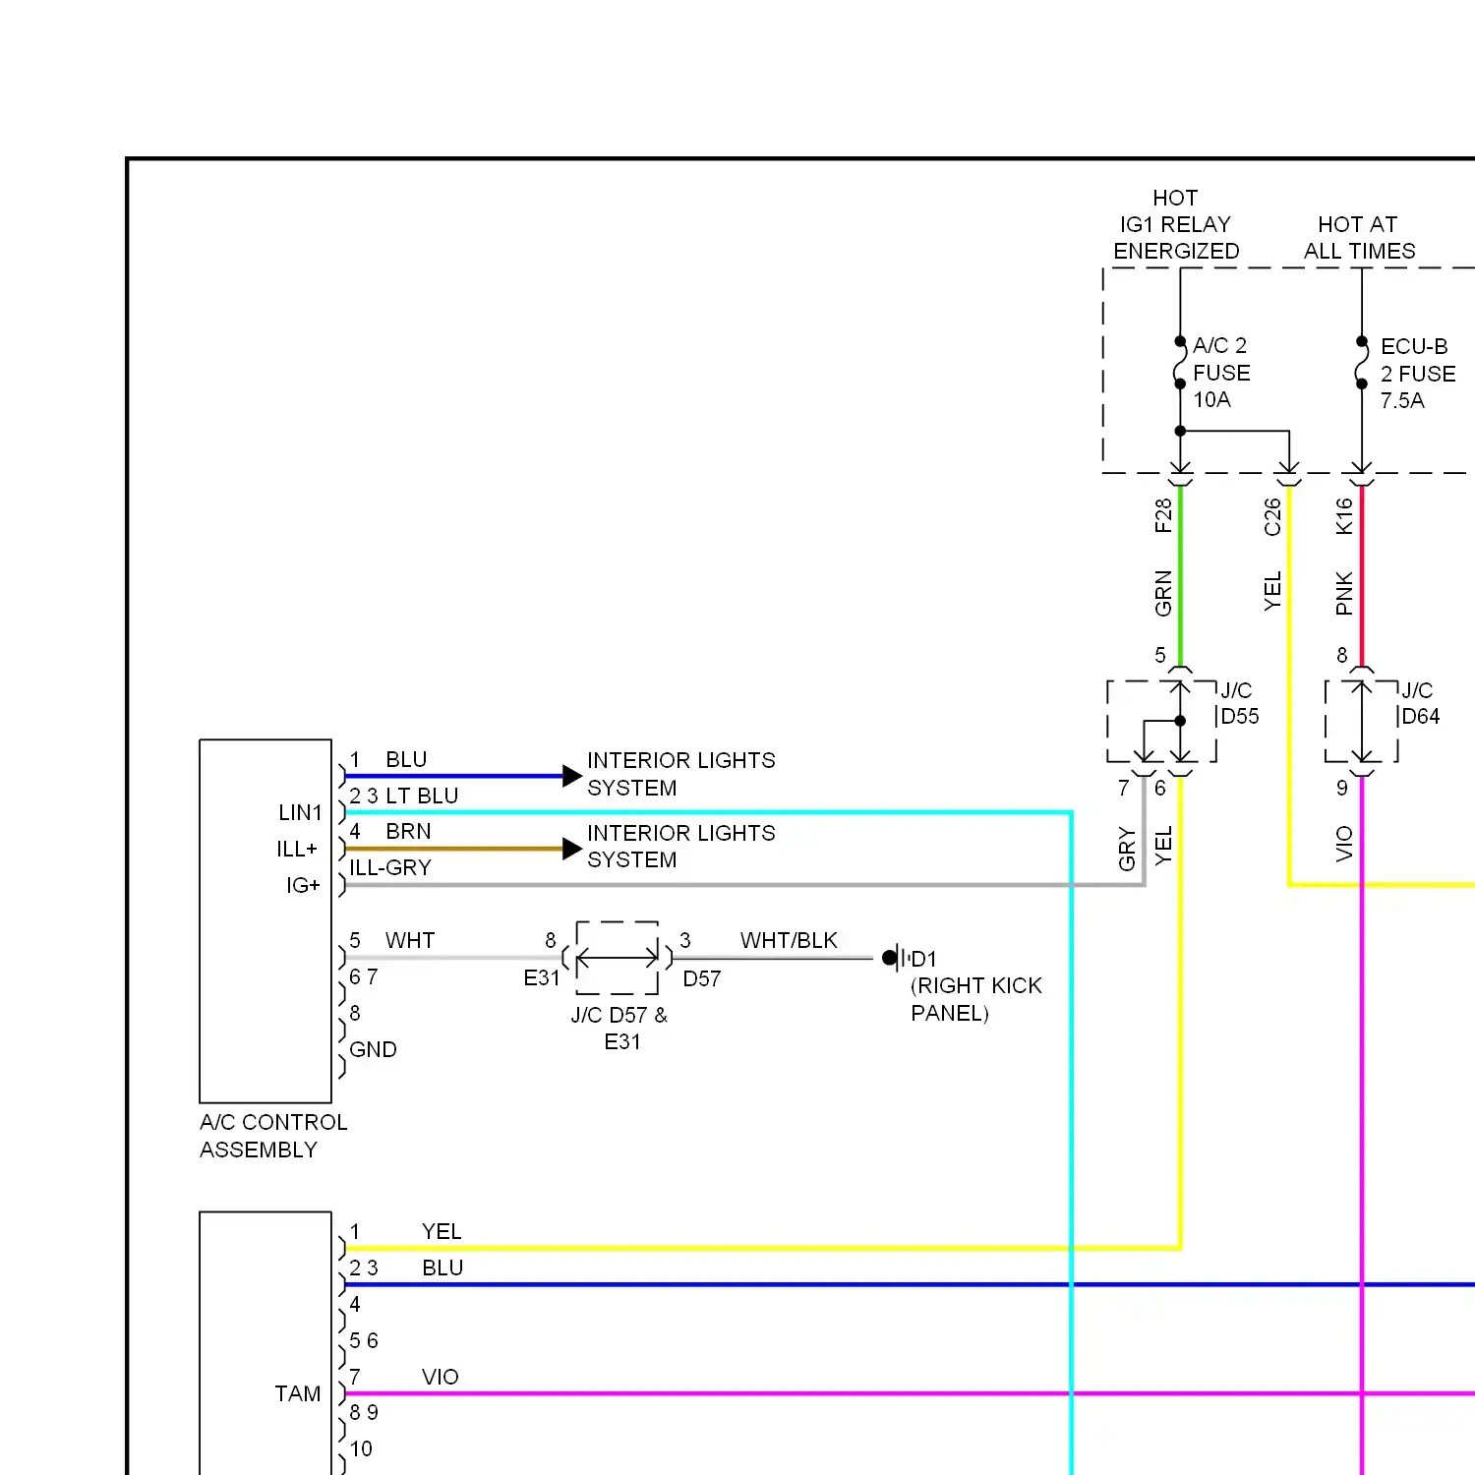
Task: Click the LIN1 terminal label
Action: (x=300, y=812)
